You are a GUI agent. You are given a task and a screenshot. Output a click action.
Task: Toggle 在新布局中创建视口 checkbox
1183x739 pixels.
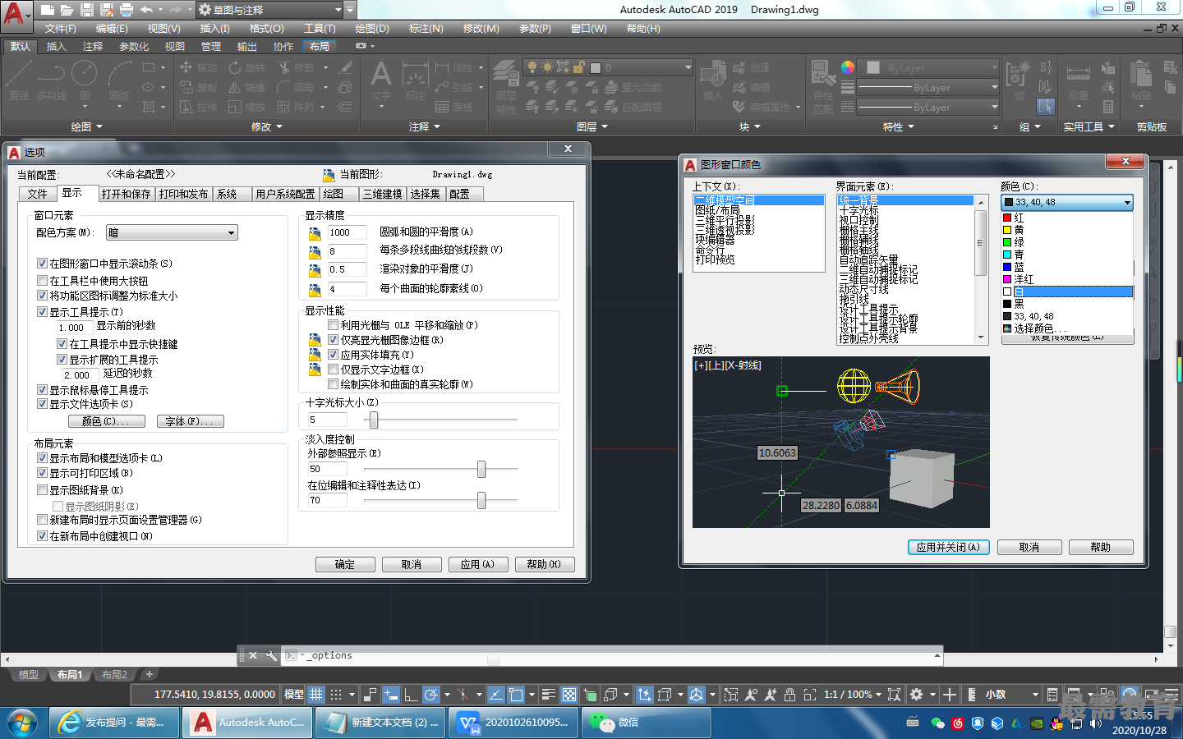click(42, 536)
